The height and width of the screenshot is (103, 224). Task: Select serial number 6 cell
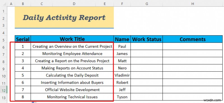coord(23,83)
